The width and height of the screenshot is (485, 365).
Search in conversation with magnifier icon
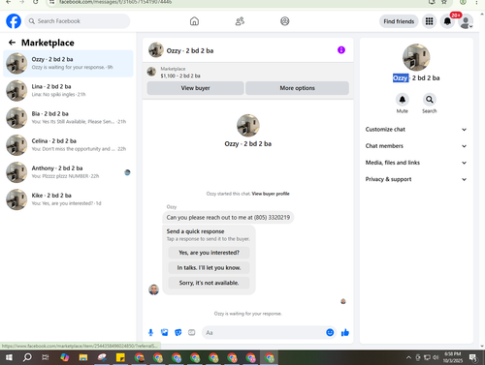[x=430, y=100]
